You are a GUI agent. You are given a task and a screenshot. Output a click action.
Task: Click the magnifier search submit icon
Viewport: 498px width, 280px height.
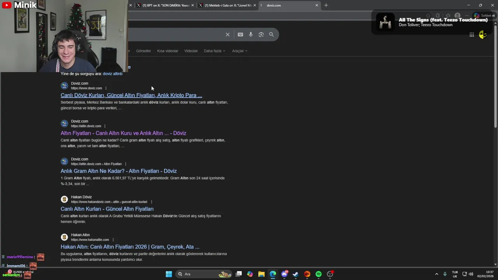tap(272, 35)
